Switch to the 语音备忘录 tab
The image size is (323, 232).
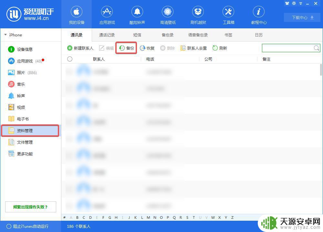(198, 35)
